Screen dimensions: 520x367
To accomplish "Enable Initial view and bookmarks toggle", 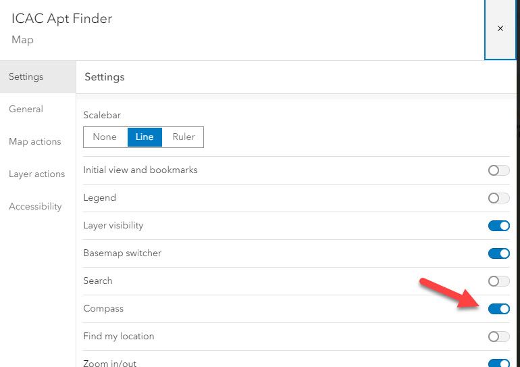I will [x=498, y=170].
